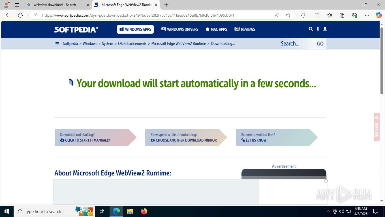Click the address bar URL
The image size is (385, 217).
138,15
